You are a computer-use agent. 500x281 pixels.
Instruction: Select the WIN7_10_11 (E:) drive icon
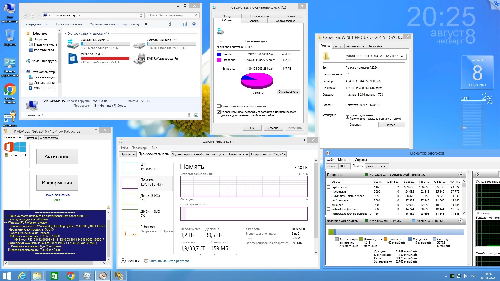click(73, 59)
